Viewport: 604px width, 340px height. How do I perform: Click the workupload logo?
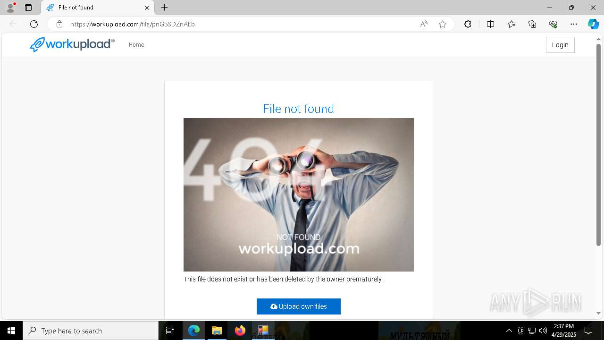72,44
